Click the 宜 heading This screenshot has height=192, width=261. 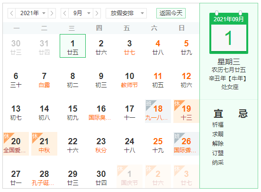coord(218,113)
